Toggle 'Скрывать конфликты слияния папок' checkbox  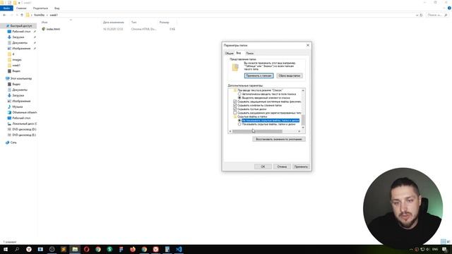[x=235, y=105]
